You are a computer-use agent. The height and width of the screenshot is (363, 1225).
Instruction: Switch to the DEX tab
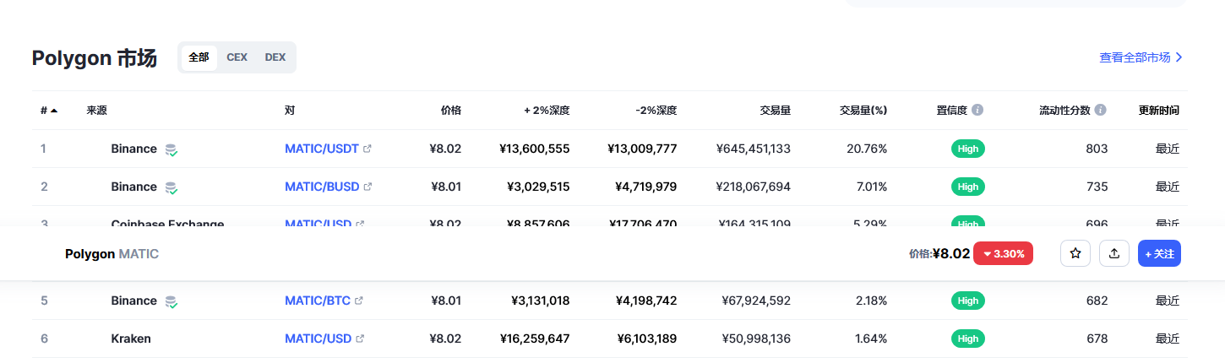pyautogui.click(x=275, y=57)
